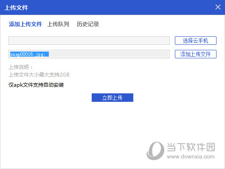
Task: Open the 上传队列 tab
Action: tap(58, 24)
